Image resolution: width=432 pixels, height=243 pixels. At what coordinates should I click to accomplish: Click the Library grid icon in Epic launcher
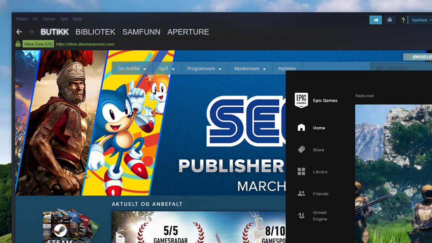[301, 171]
